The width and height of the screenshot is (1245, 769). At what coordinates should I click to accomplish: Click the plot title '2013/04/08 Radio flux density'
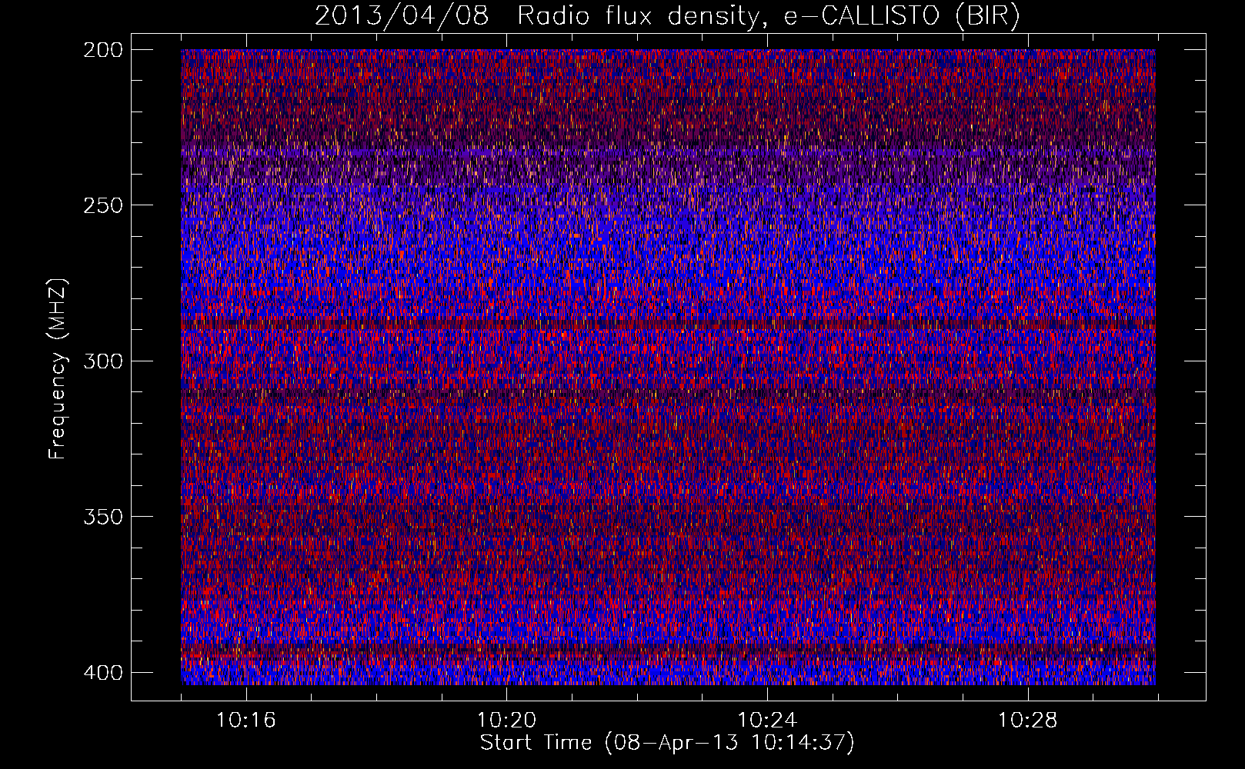(668, 15)
